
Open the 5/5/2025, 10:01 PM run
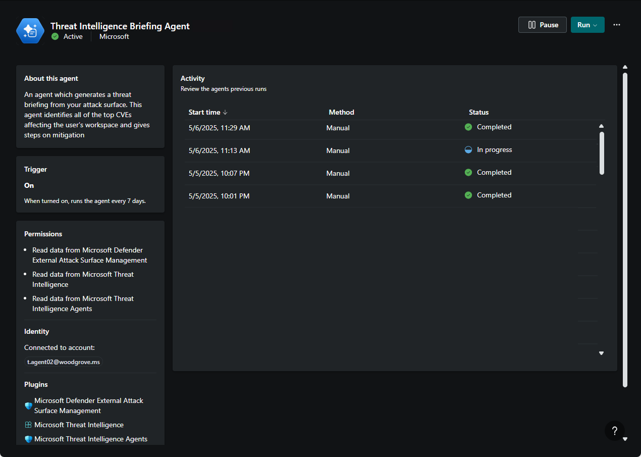[219, 196]
